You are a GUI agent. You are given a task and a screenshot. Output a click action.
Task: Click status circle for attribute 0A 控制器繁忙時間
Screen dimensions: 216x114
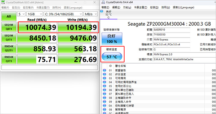click(x=105, y=106)
